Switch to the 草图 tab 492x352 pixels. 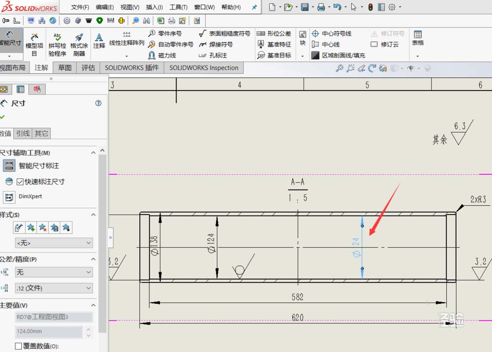64,67
